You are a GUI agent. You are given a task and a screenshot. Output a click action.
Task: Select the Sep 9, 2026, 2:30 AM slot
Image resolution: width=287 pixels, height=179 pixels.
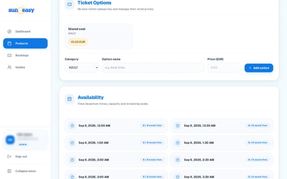222,160
